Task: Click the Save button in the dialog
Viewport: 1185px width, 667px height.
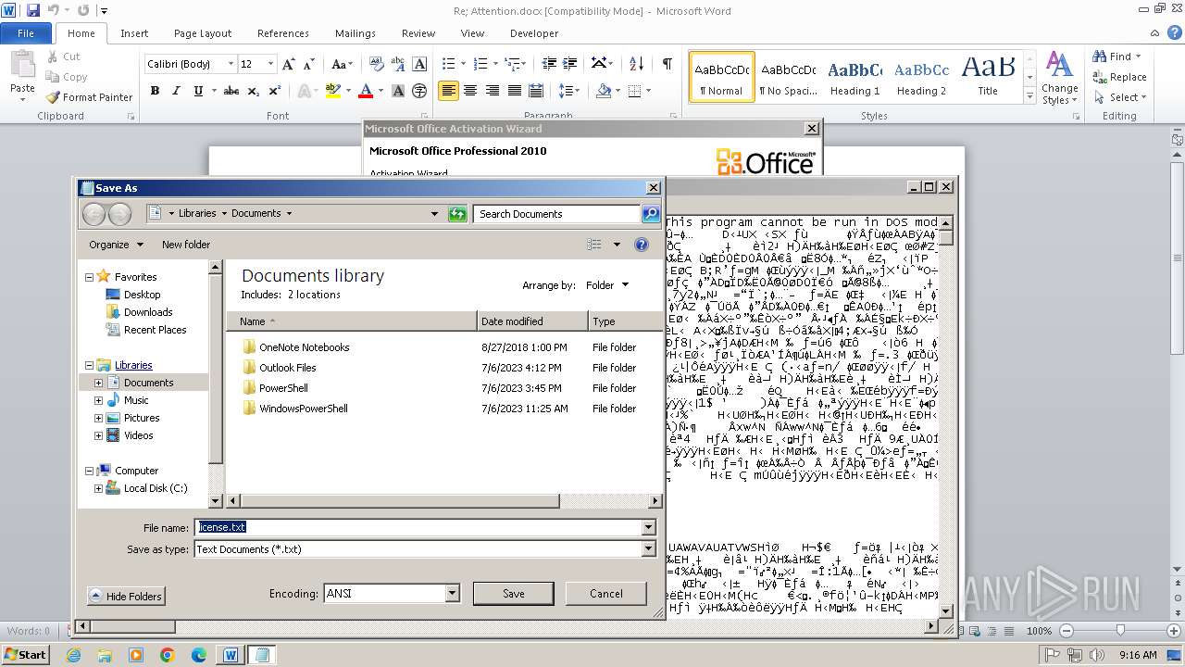Action: click(x=514, y=594)
